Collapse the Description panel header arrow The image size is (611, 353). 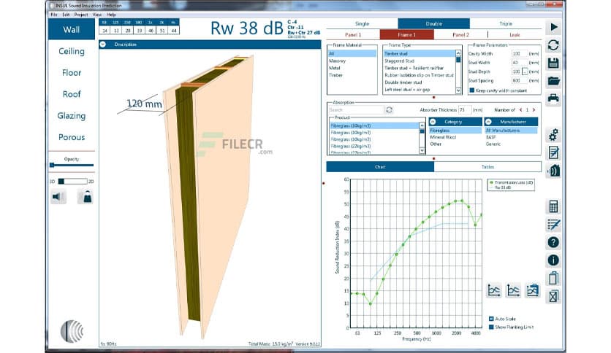103,44
